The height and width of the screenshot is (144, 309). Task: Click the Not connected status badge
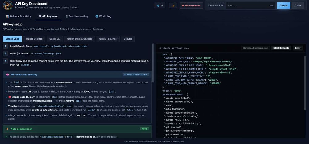point(191,6)
